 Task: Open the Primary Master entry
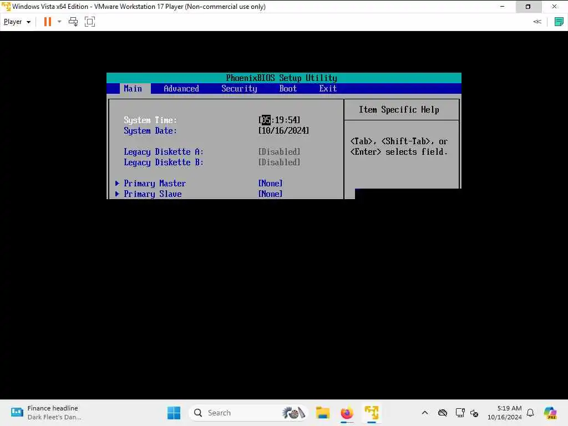tap(155, 183)
